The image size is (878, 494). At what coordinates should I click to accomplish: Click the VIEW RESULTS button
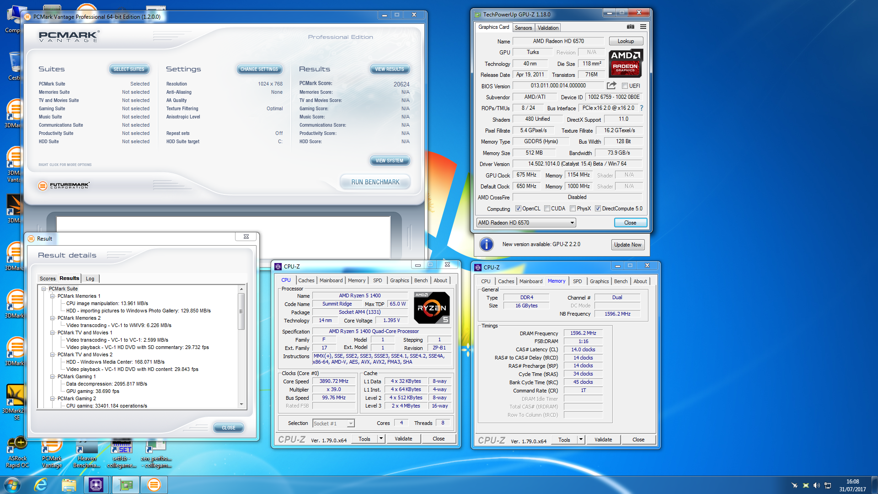point(390,69)
